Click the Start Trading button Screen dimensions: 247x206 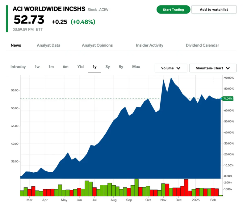pos(173,10)
